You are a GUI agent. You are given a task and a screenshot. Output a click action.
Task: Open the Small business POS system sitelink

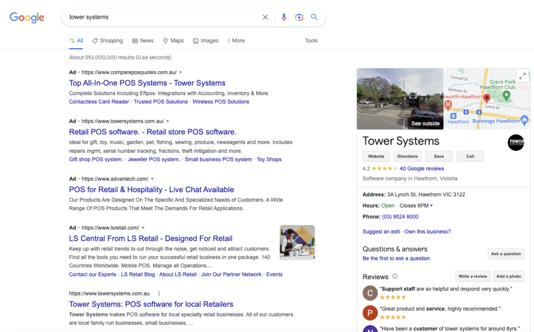coord(219,159)
